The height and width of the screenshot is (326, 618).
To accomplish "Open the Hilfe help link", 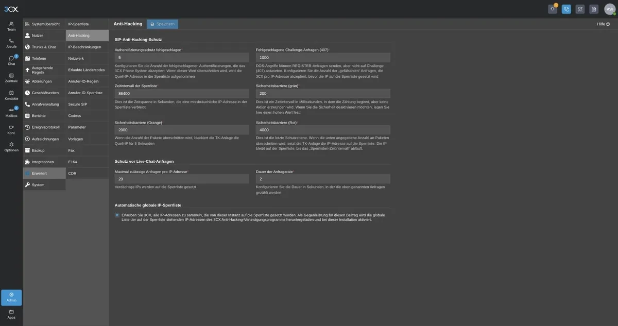I will click(x=603, y=24).
